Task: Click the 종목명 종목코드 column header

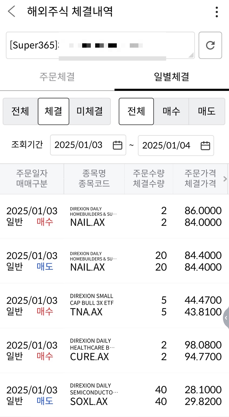Action: pyautogui.click(x=94, y=179)
